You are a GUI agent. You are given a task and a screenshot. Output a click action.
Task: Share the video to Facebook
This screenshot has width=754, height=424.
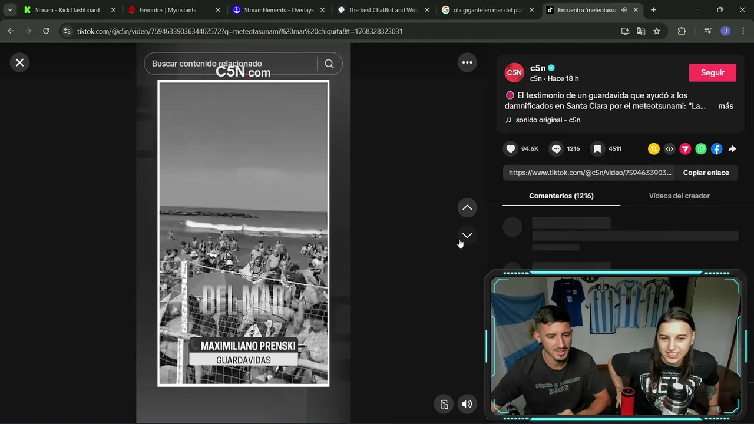[716, 149]
